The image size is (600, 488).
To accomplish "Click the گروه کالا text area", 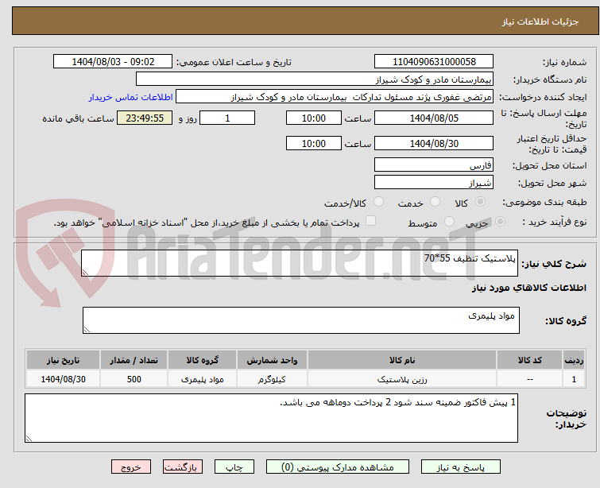I will (x=300, y=320).
